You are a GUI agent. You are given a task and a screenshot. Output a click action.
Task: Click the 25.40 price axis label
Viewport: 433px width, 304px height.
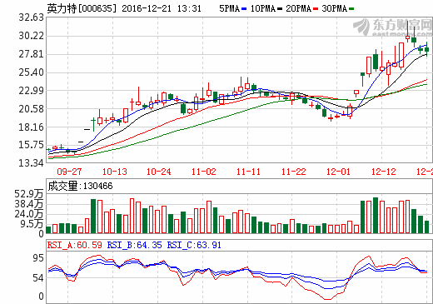pyautogui.click(x=31, y=72)
